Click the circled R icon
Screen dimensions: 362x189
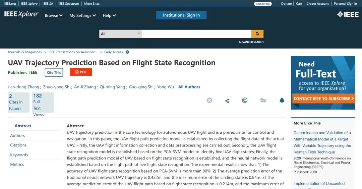[209, 100]
